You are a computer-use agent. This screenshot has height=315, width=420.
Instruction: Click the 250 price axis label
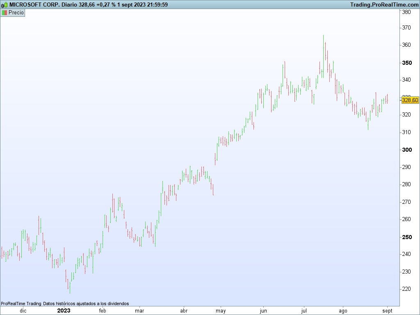[407, 237]
